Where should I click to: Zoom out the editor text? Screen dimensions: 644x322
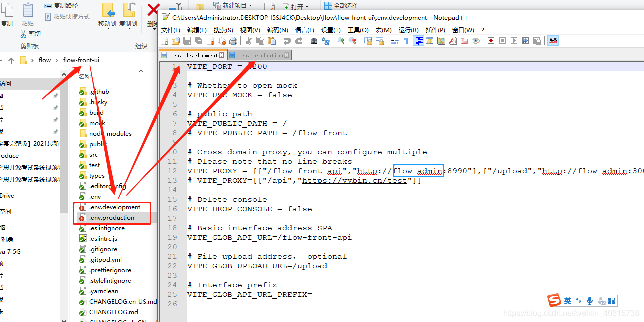pos(353,41)
